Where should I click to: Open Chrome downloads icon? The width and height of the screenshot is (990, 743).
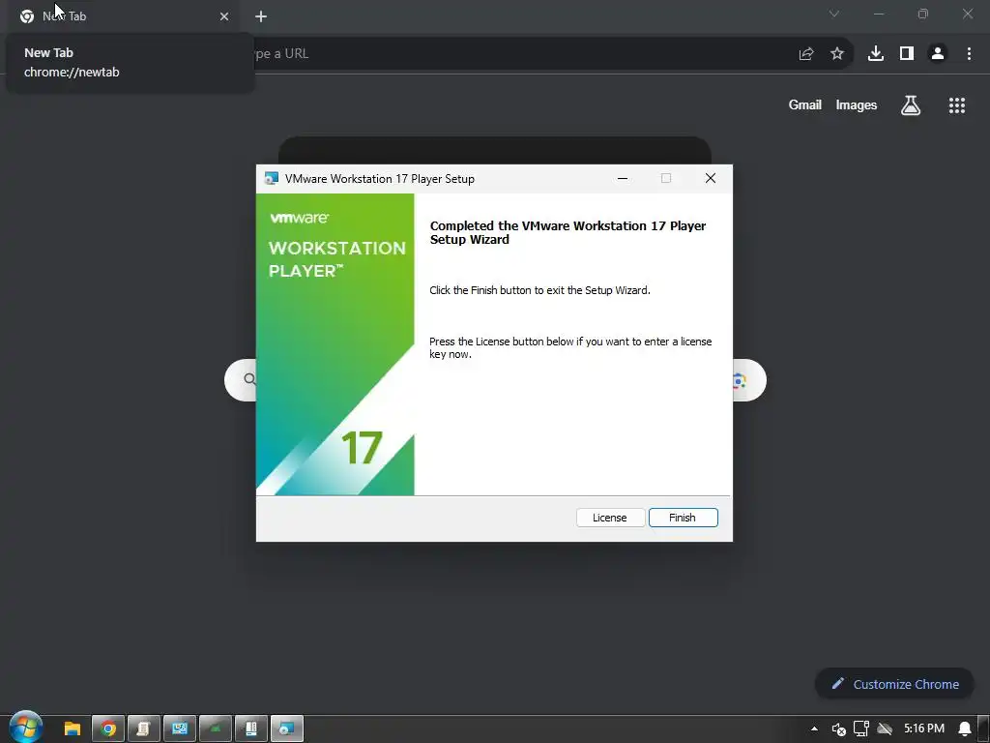click(876, 54)
